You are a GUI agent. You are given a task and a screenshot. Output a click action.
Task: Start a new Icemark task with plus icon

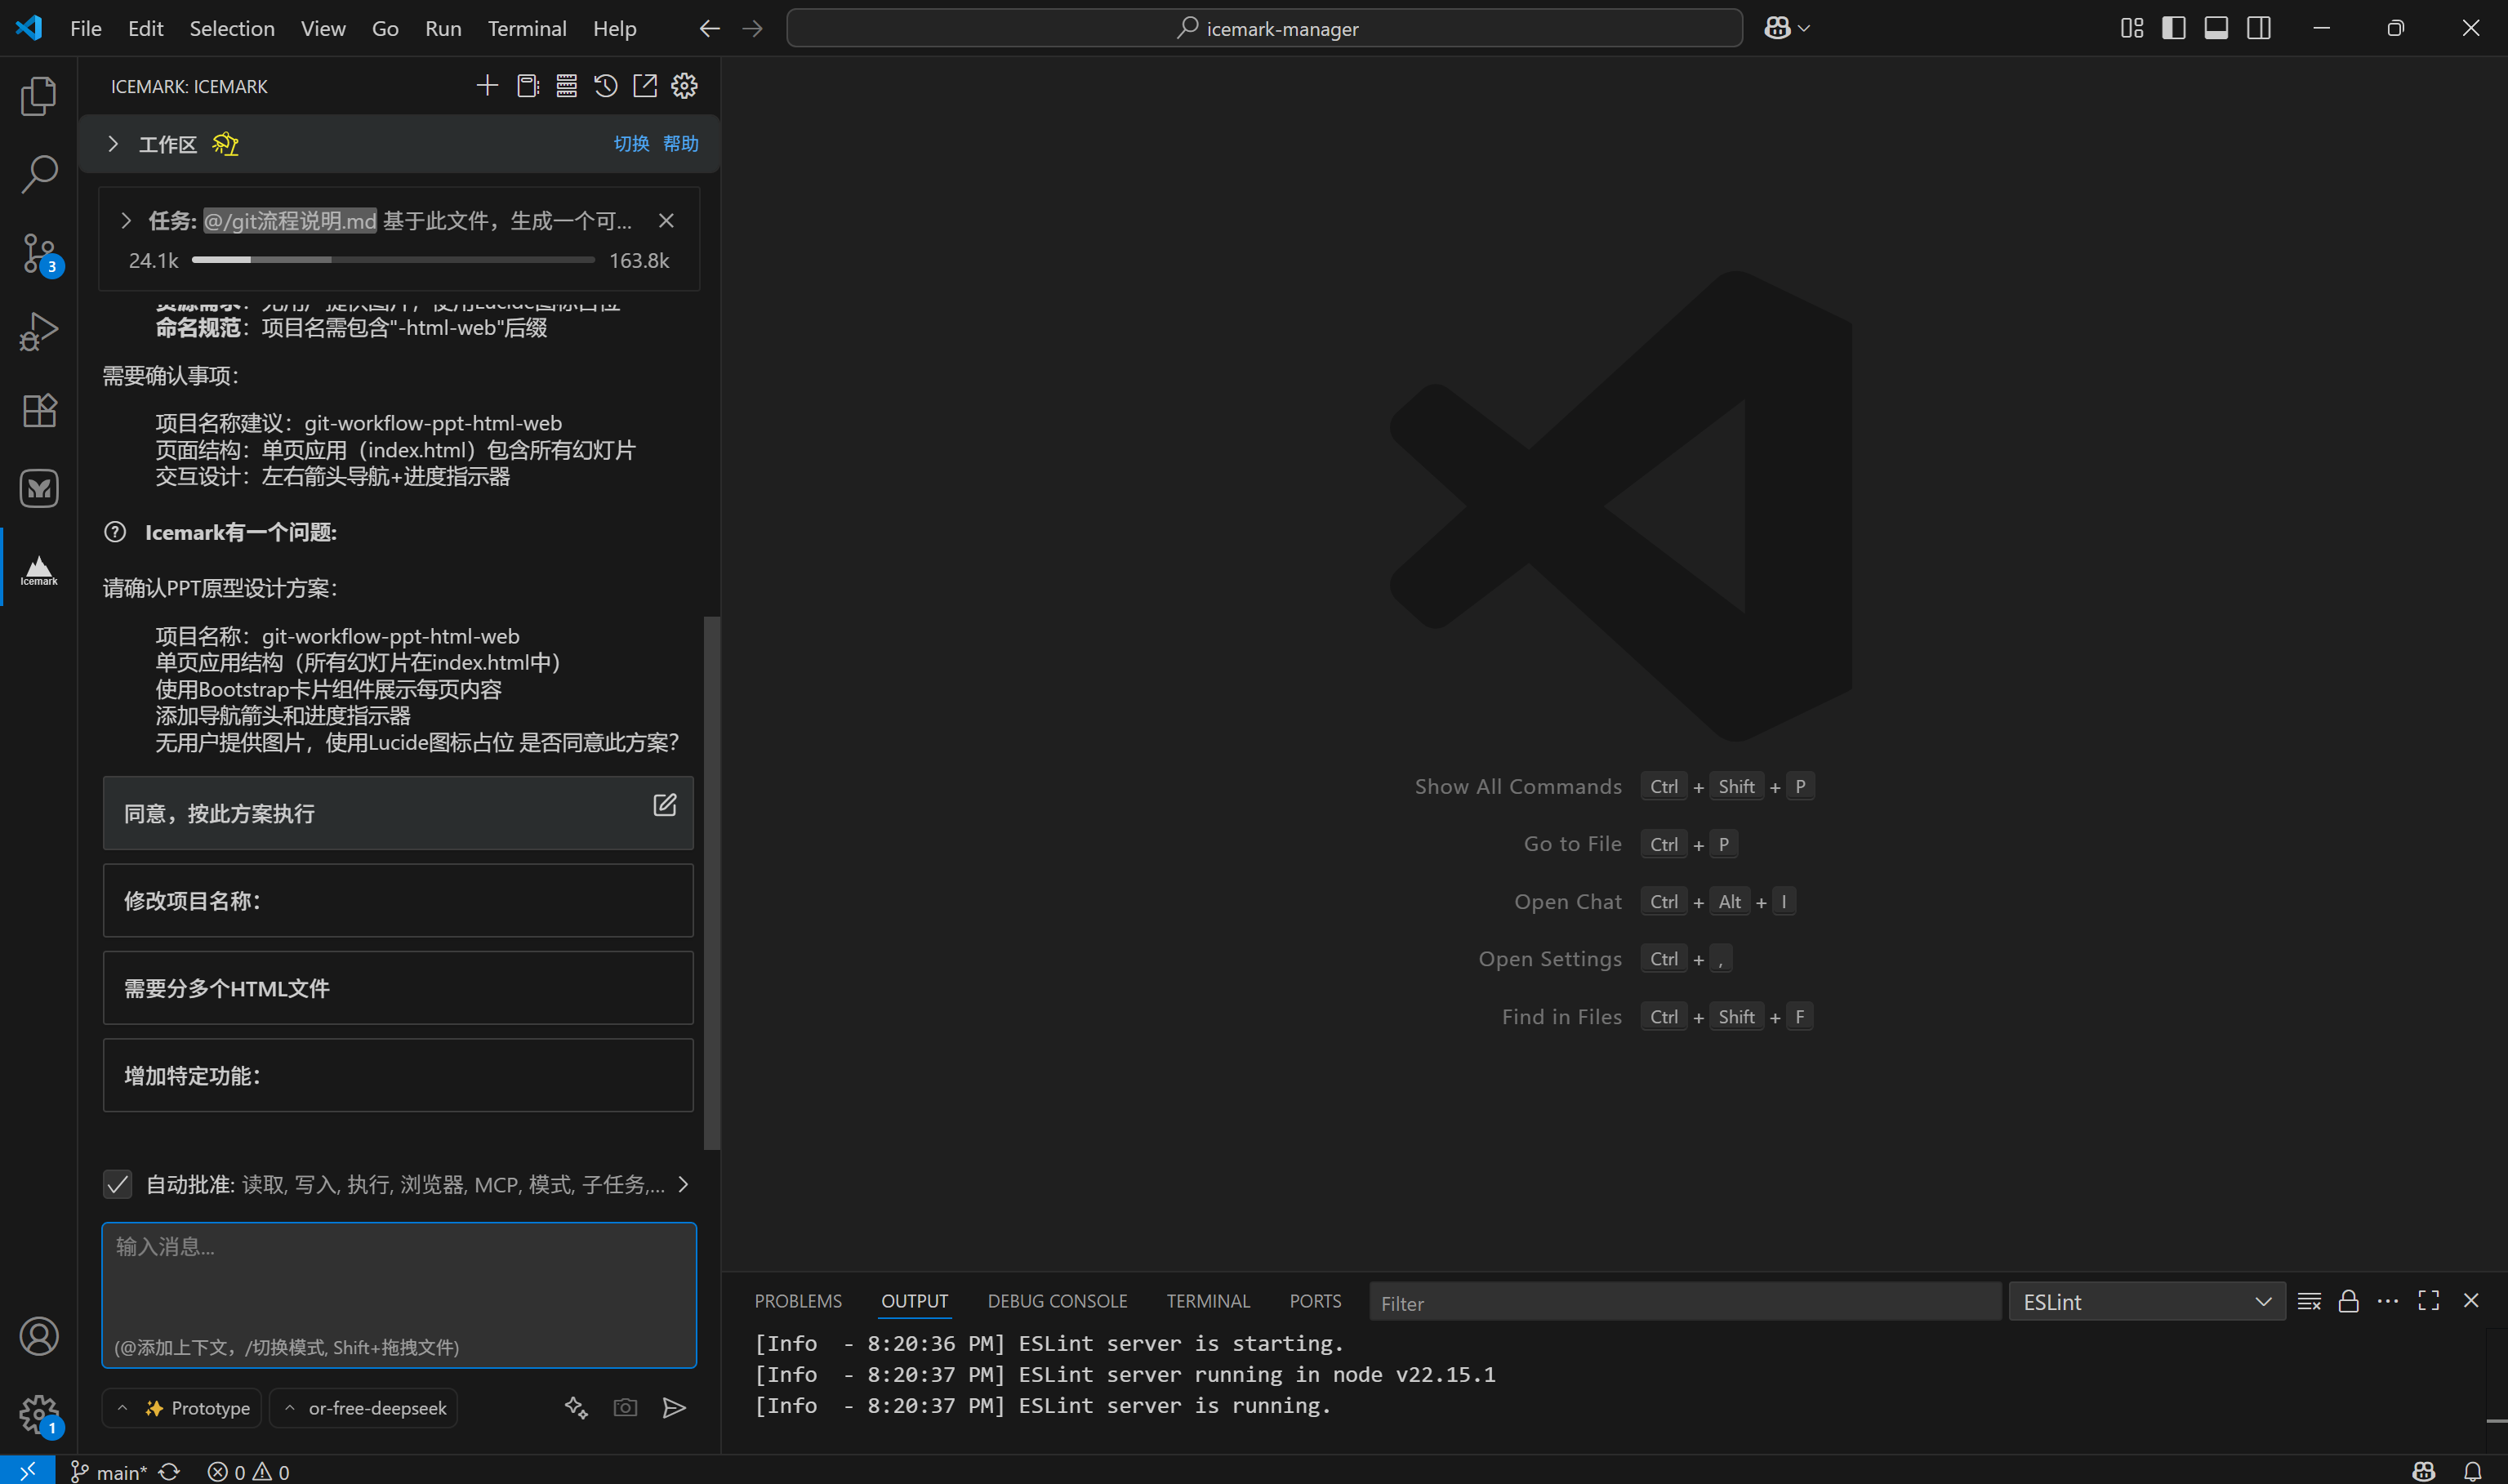487,86
